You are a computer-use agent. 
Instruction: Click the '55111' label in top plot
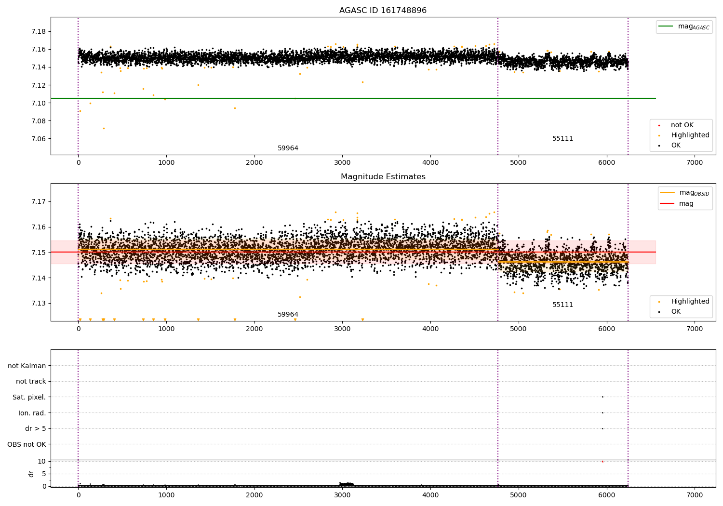tap(562, 139)
